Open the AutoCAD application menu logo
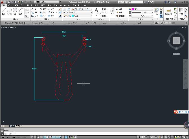 tap(2, 2)
